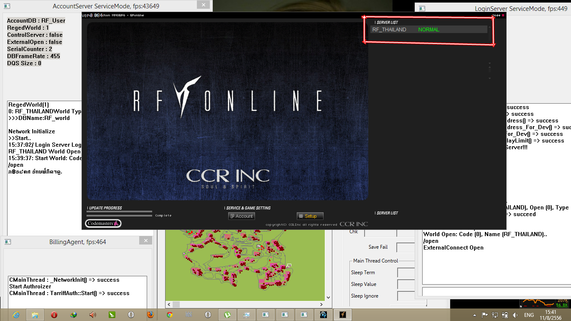Focus the Sleep Ignore field
The height and width of the screenshot is (321, 571).
[406, 296]
